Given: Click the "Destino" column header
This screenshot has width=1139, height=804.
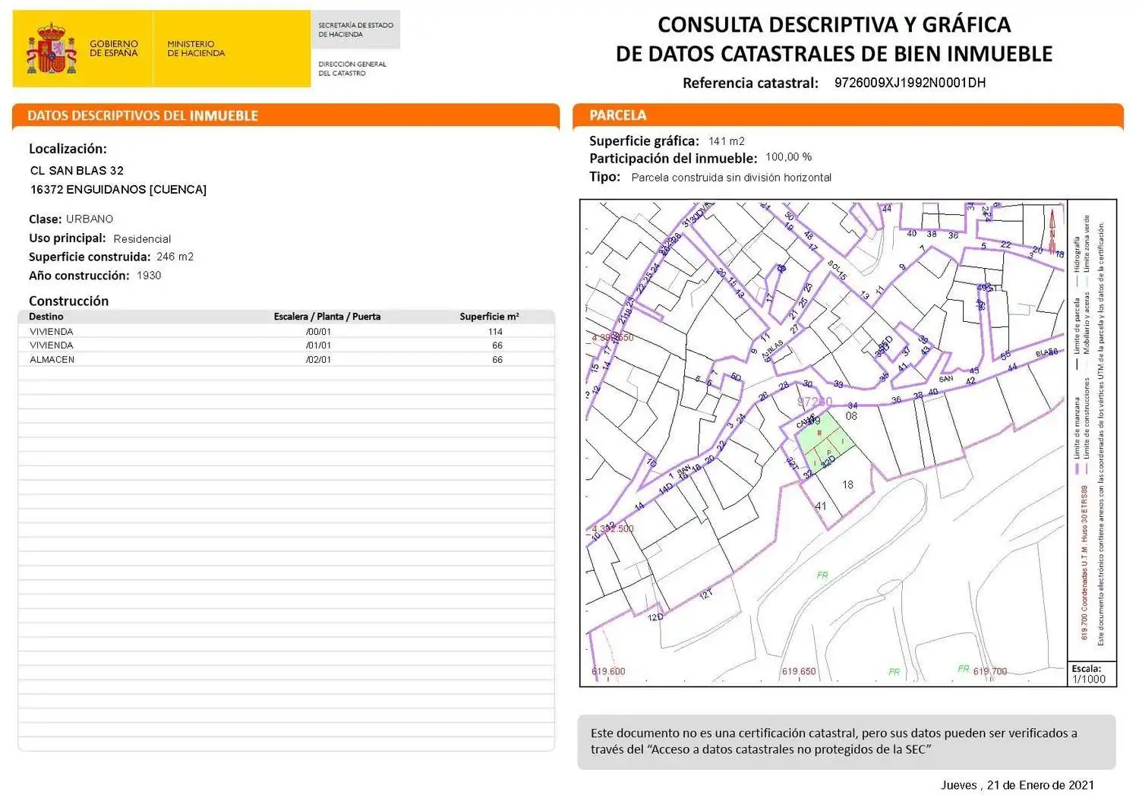Looking at the screenshot, I should click(x=46, y=317).
